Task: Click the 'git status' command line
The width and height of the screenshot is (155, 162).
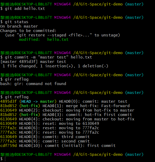Action: (x=14, y=22)
